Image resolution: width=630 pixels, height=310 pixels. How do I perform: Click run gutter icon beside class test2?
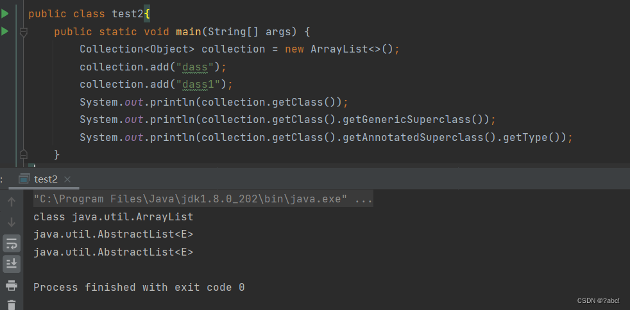[x=5, y=13]
